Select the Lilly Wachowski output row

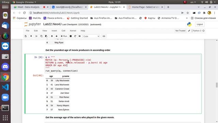(58, 81)
